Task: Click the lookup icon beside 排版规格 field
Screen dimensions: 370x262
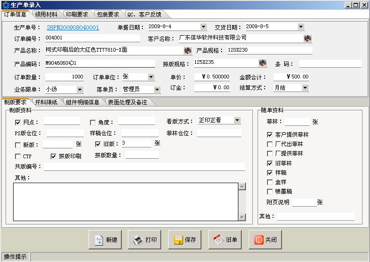Action: [x=263, y=63]
